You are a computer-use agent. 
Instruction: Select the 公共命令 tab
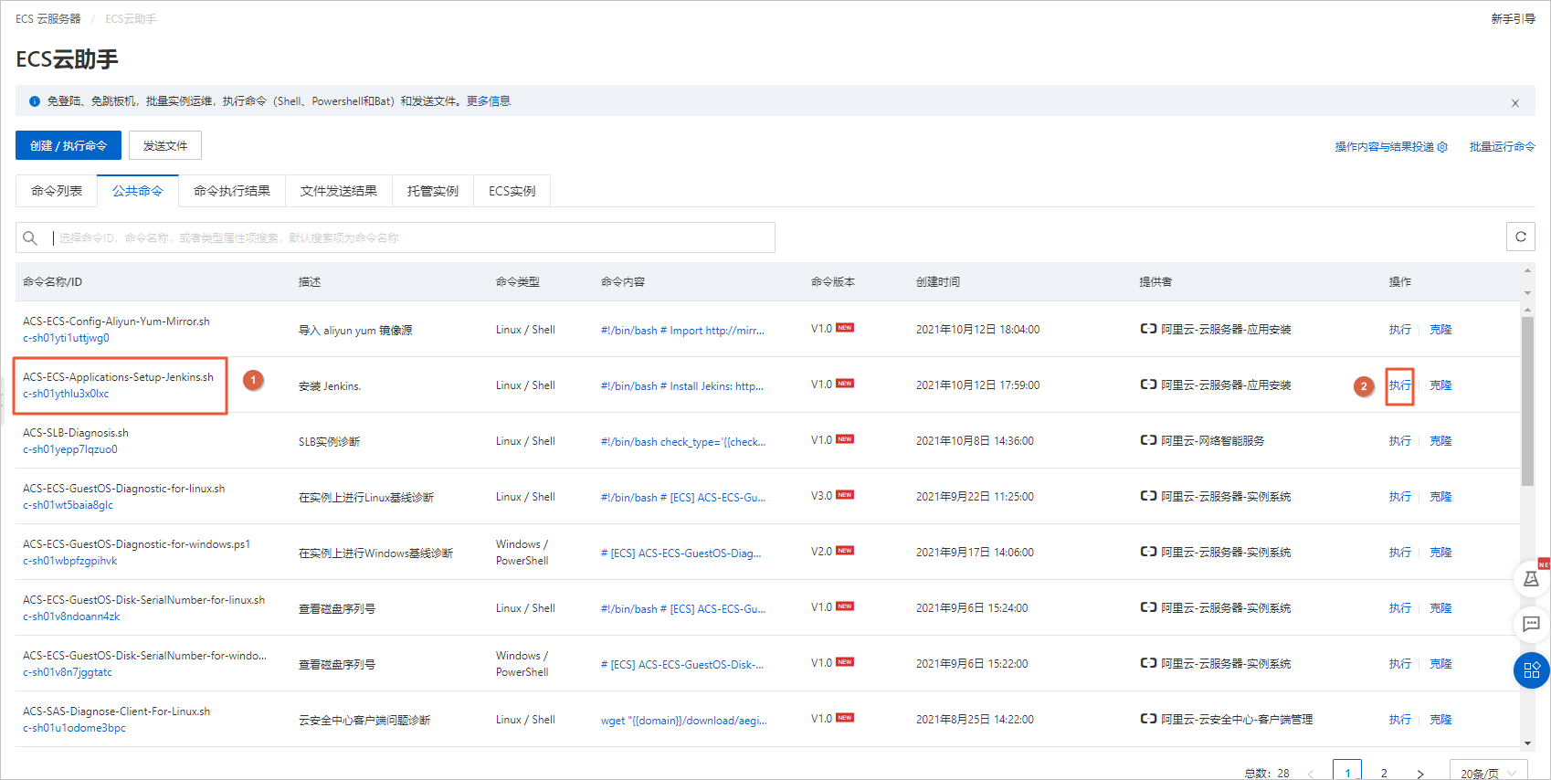coord(138,191)
